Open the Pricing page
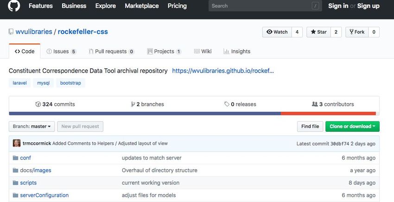This screenshot has width=394, height=202. tap(177, 6)
